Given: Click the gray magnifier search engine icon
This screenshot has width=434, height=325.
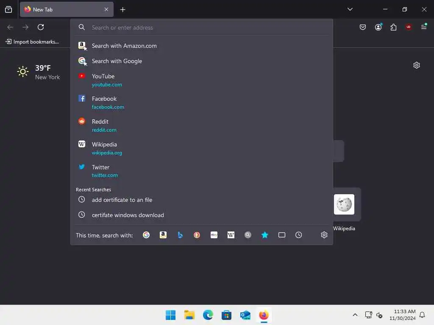Looking at the screenshot, I should (248, 235).
